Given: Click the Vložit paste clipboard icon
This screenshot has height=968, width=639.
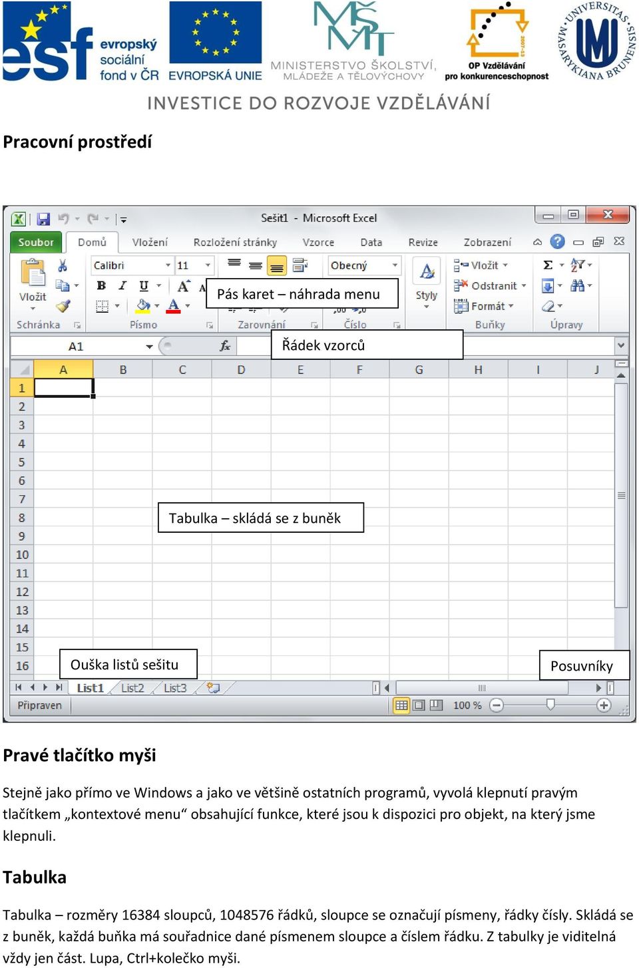Looking at the screenshot, I should [33, 273].
